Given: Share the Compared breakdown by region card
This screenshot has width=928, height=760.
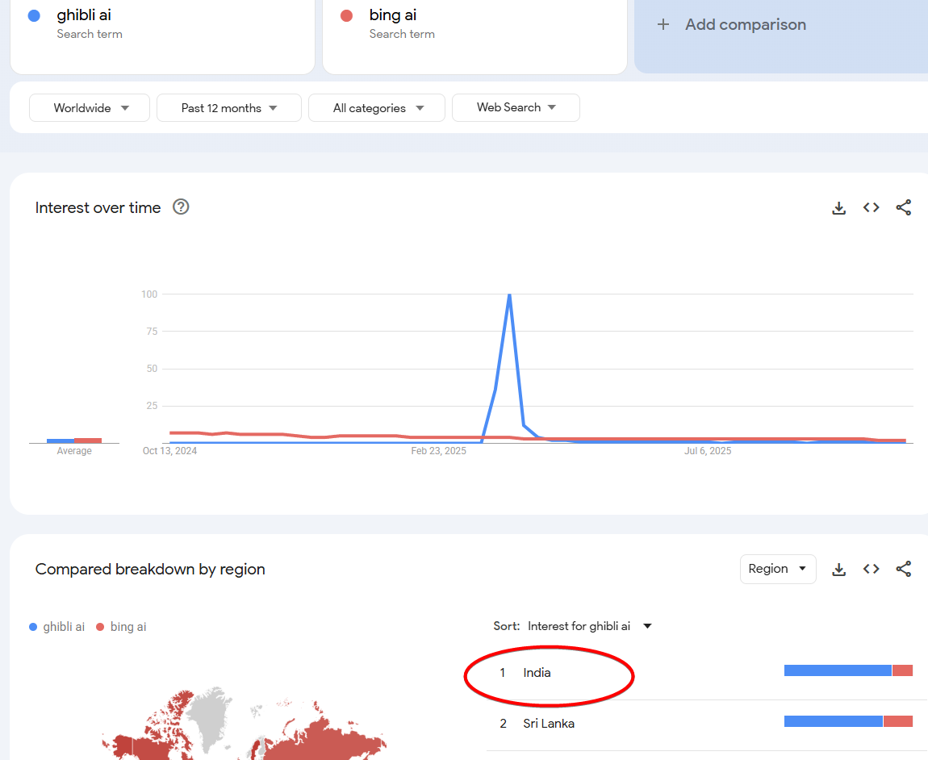Looking at the screenshot, I should [x=903, y=570].
